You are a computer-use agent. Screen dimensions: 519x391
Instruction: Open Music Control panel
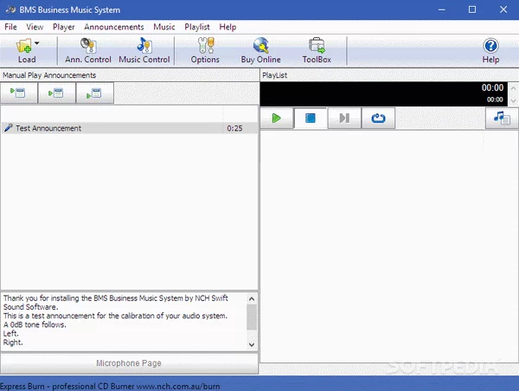144,49
